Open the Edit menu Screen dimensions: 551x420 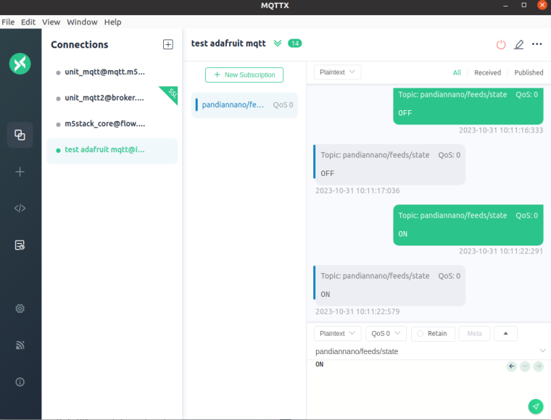click(28, 22)
